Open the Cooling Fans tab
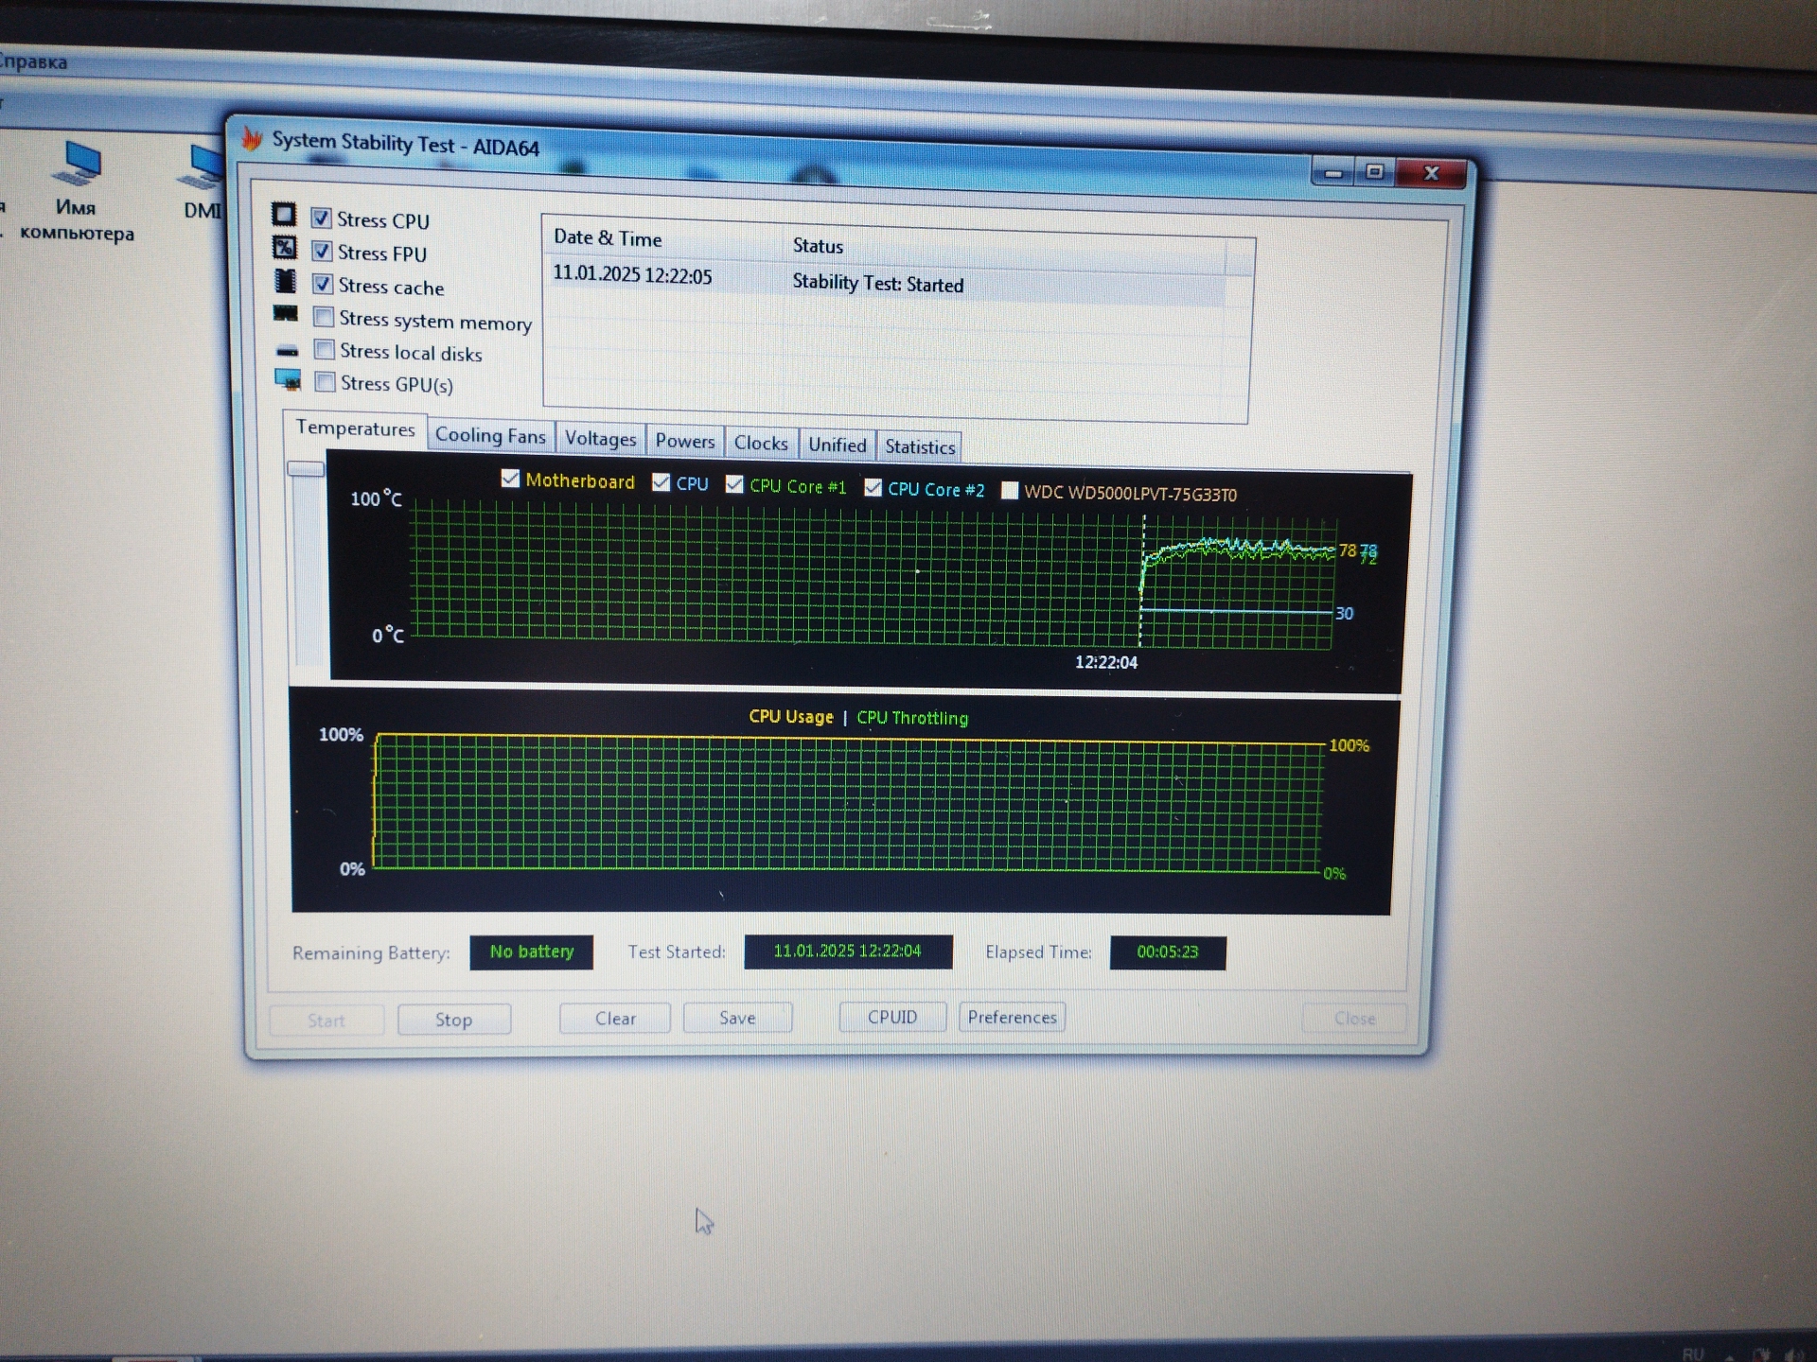Image resolution: width=1817 pixels, height=1362 pixels. [x=490, y=436]
